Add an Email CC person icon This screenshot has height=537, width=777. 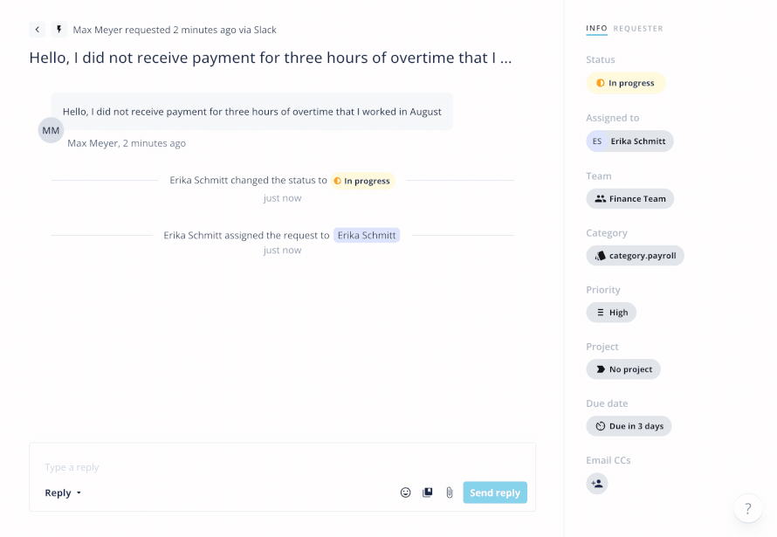click(597, 484)
